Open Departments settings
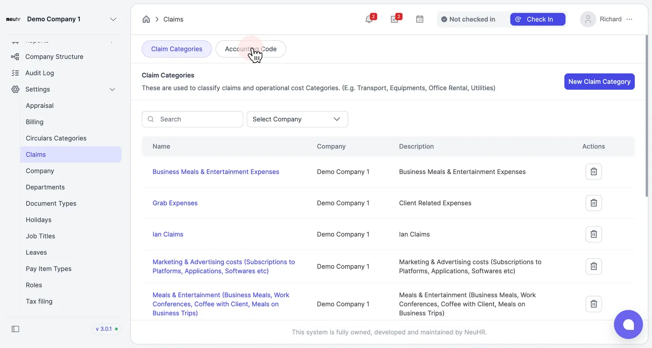 pos(71,187)
